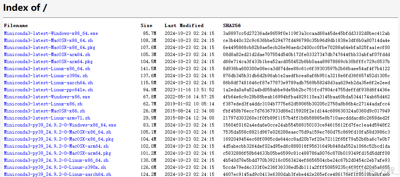This screenshot has height=177, width=400.
Task: Click the Size column header
Action: [x=147, y=26]
